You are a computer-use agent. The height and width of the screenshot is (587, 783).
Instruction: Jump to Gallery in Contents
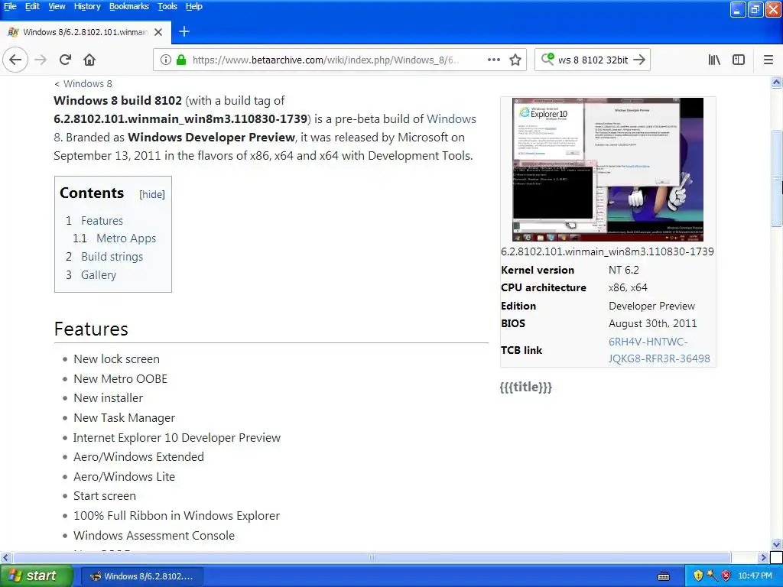click(99, 275)
